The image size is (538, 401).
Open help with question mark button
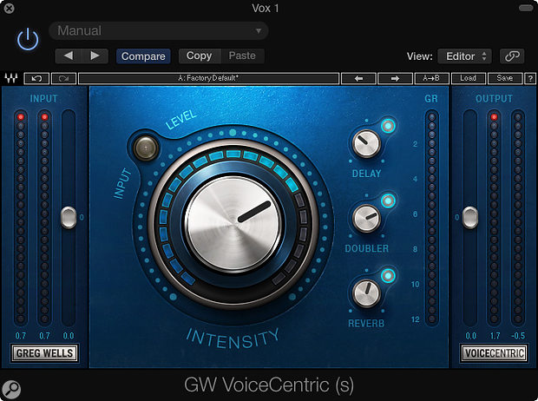(530, 78)
